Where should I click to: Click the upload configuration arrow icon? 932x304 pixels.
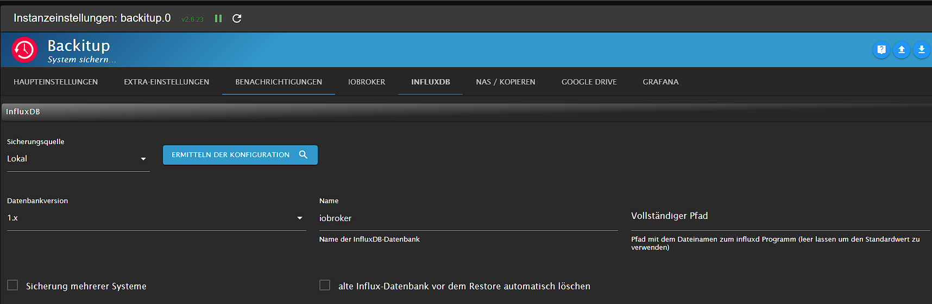click(x=902, y=50)
